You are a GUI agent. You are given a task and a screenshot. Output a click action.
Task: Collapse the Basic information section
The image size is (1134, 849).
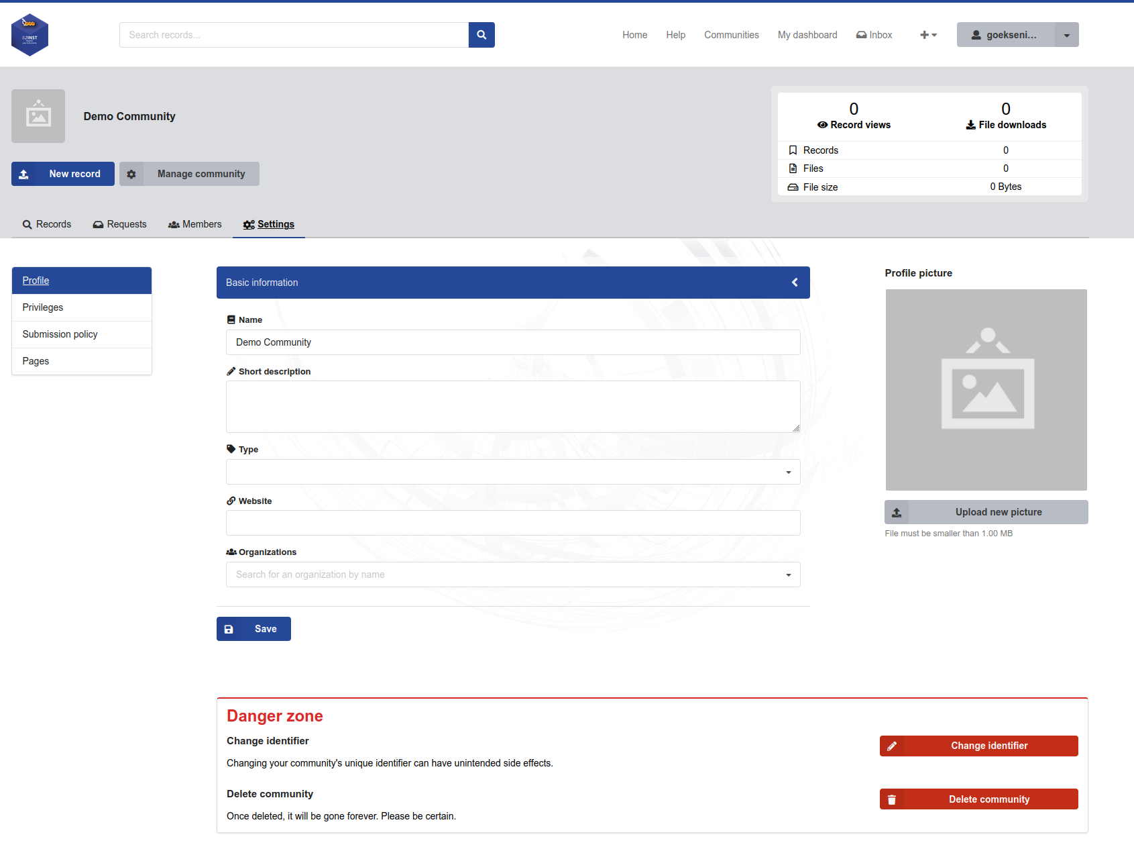795,283
